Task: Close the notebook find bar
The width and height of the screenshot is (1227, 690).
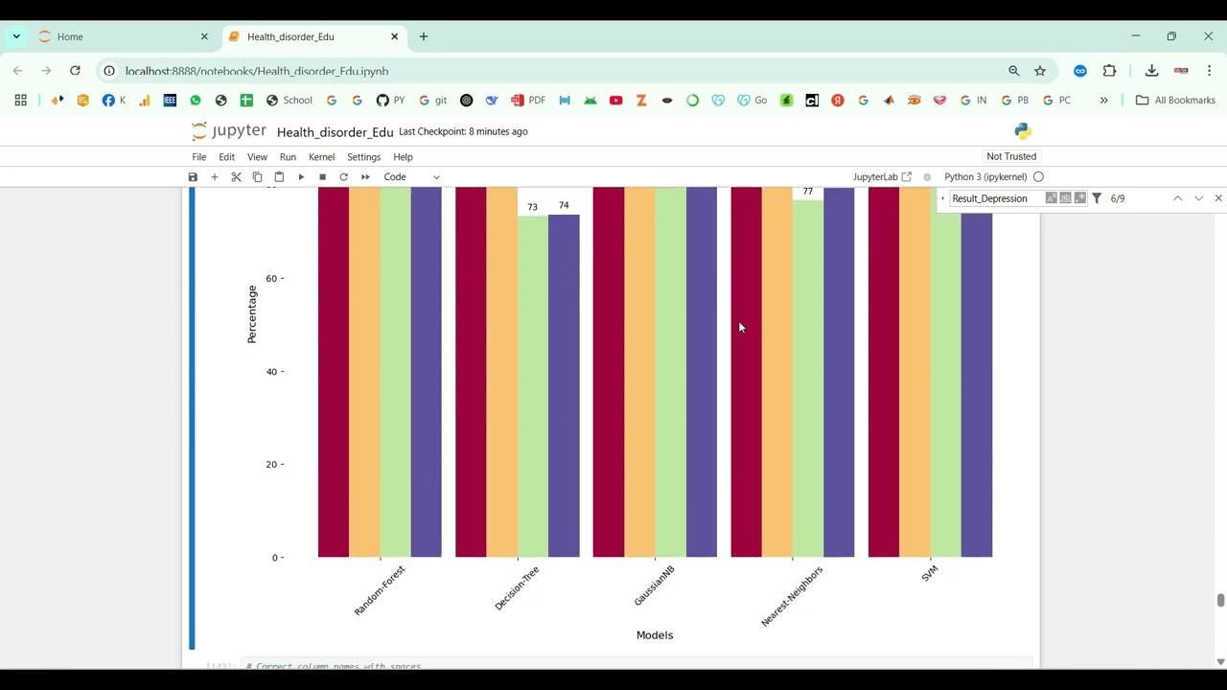Action: (1218, 198)
